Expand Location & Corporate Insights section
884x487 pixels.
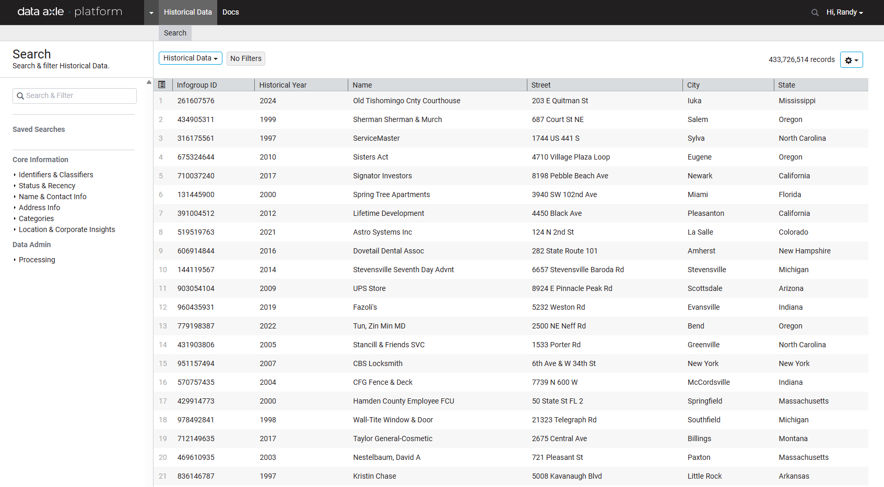point(67,229)
